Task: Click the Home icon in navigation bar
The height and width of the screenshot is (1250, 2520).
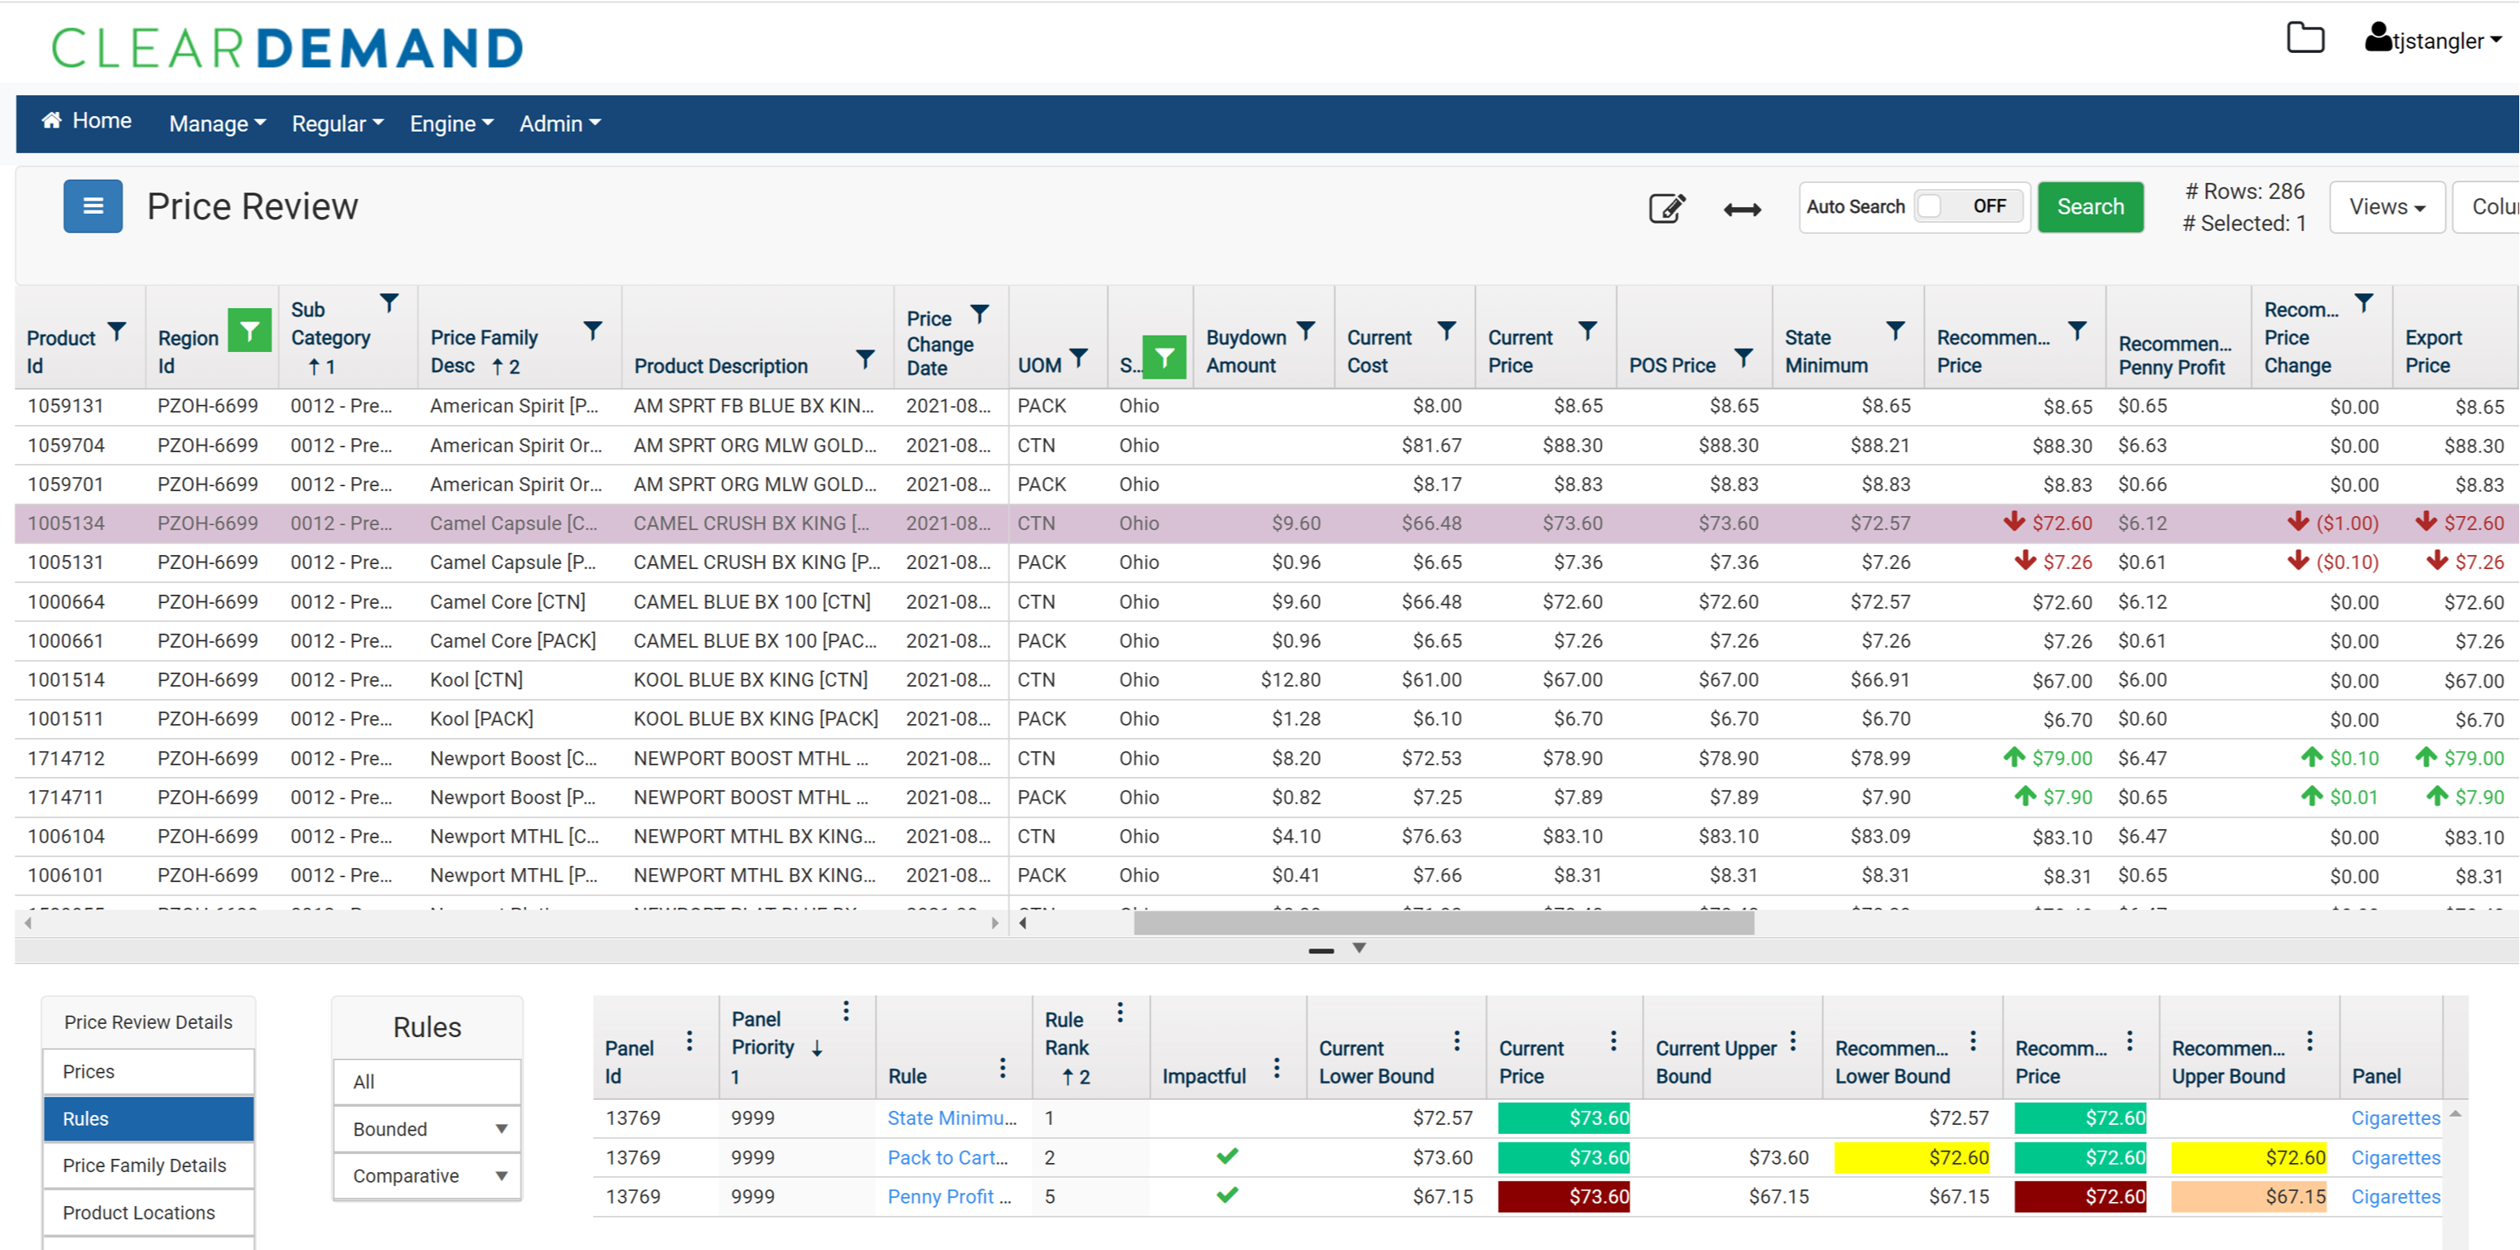Action: [x=52, y=120]
